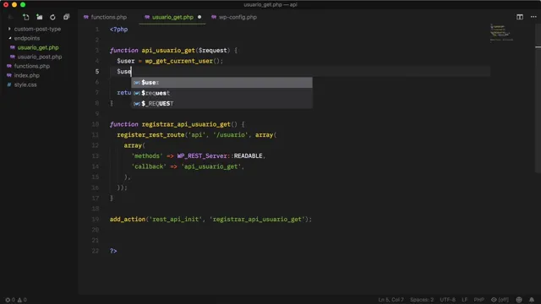Click register_rest_route on line 11
The width and height of the screenshot is (541, 304).
[x=150, y=135]
